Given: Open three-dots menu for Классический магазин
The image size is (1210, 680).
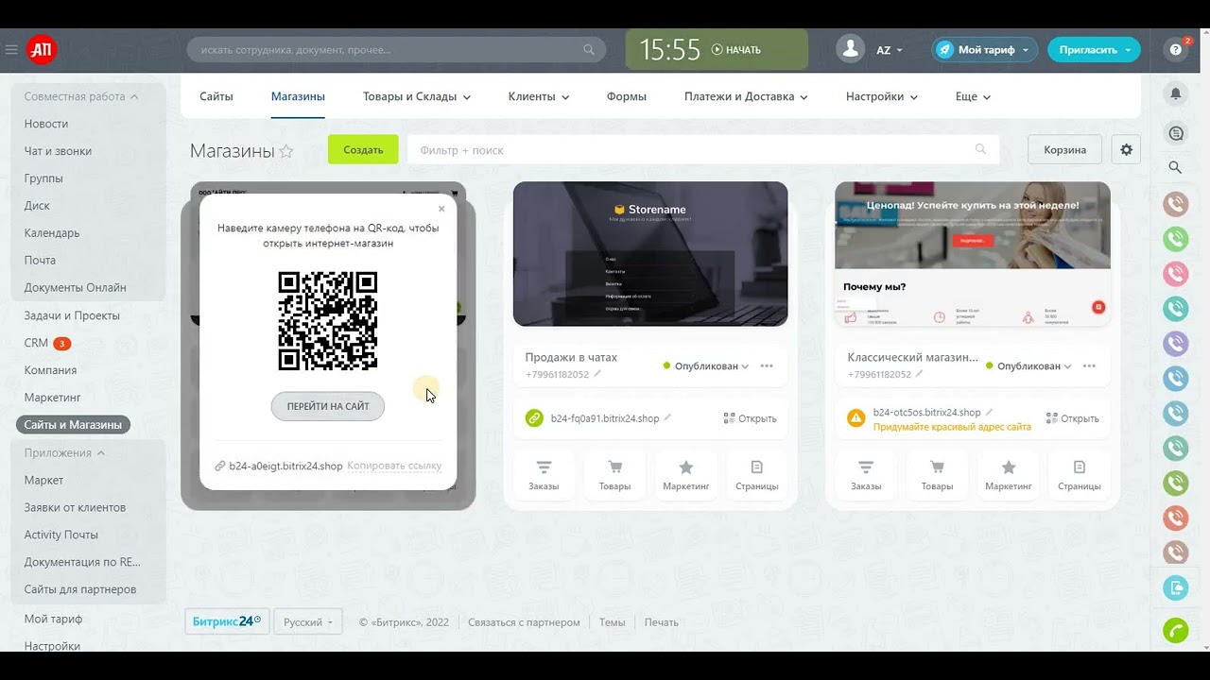Looking at the screenshot, I should tap(1089, 365).
